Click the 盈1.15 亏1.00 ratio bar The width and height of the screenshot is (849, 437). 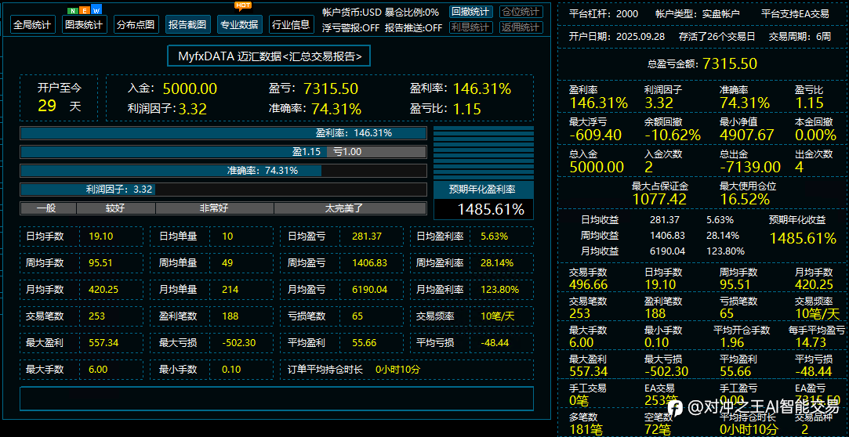pos(223,152)
